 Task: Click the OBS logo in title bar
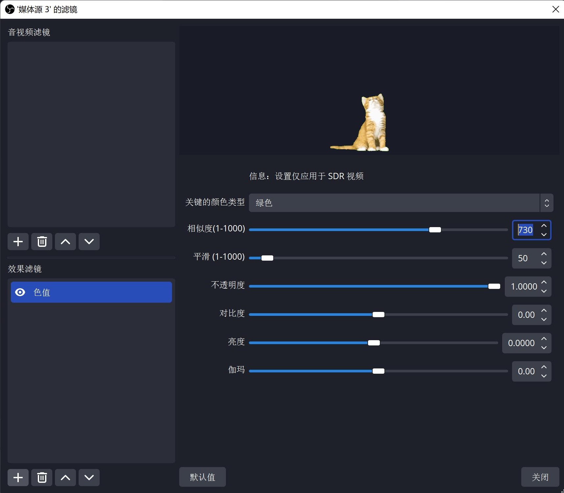tap(10, 9)
